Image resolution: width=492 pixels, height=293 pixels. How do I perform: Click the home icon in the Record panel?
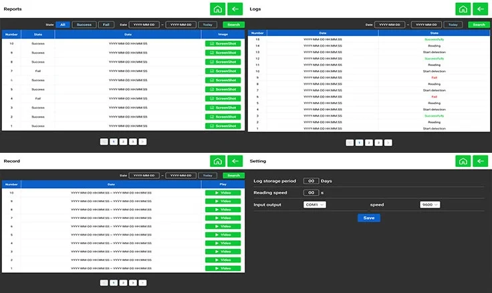[x=217, y=161]
